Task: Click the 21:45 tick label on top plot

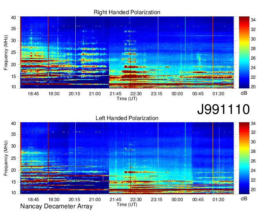Action: (x=115, y=94)
